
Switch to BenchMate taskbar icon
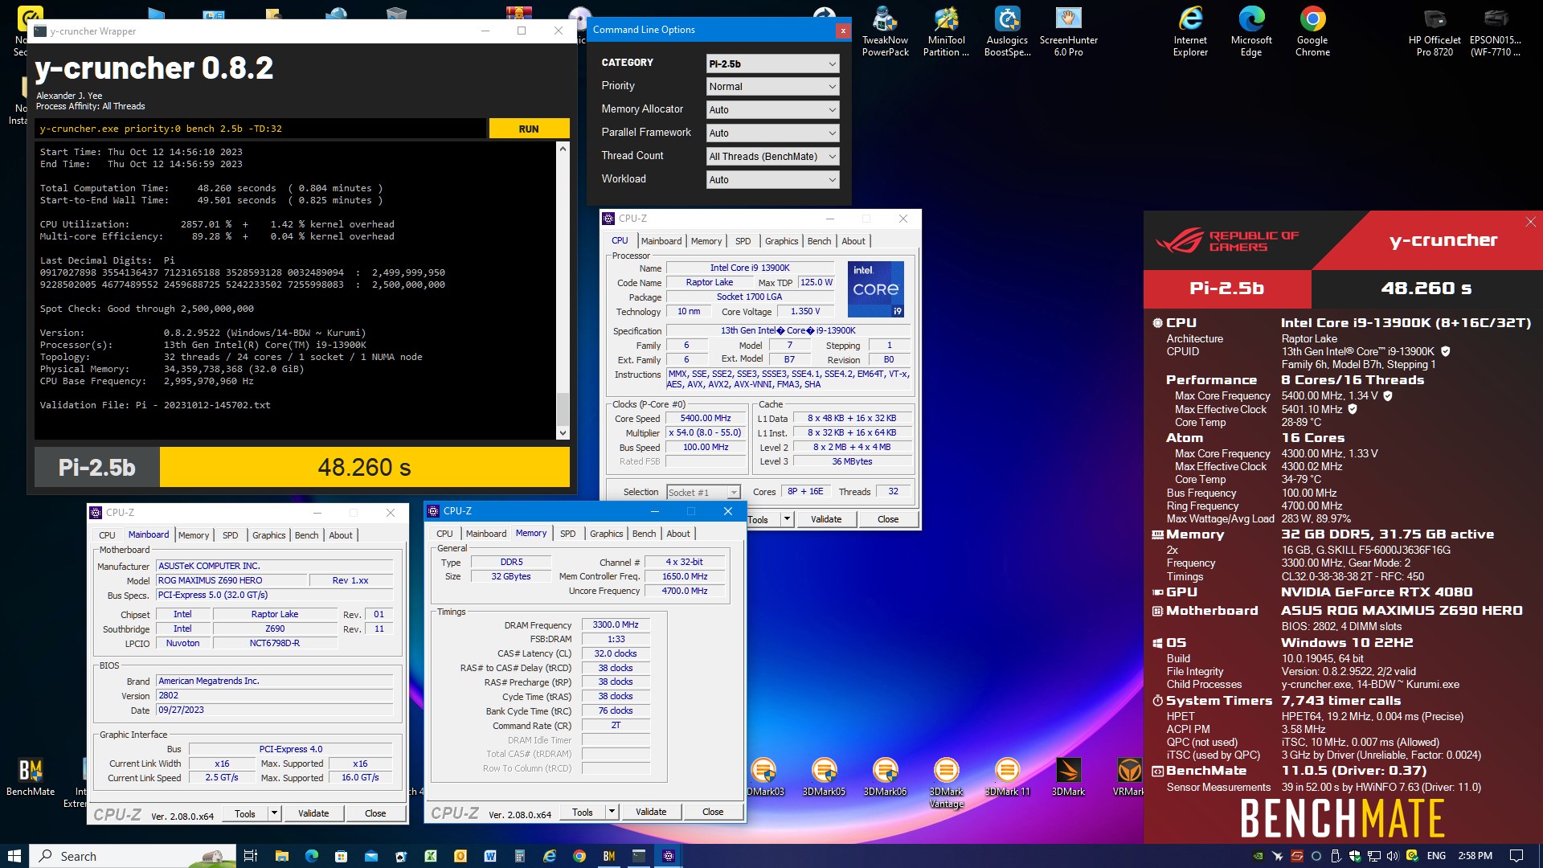click(608, 856)
